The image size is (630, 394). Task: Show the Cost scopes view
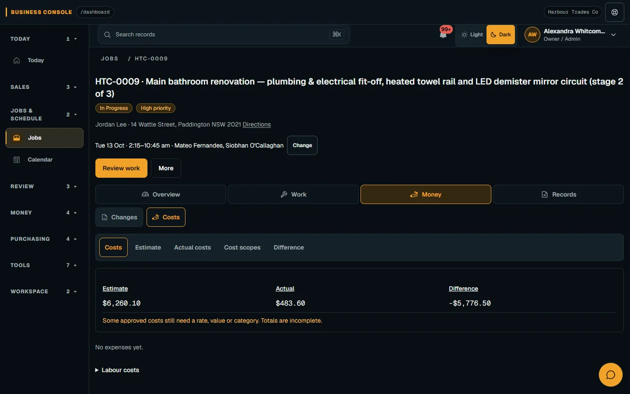[242, 247]
